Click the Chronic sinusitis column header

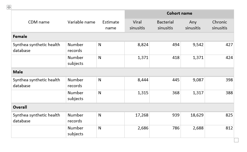(220, 25)
